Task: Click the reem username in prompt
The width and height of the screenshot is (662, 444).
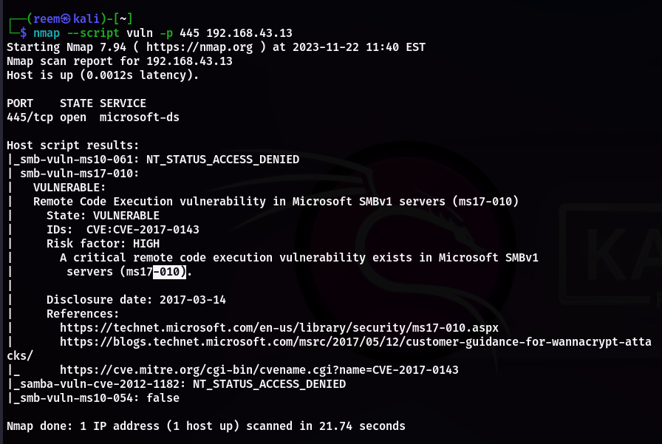Action: [x=47, y=19]
